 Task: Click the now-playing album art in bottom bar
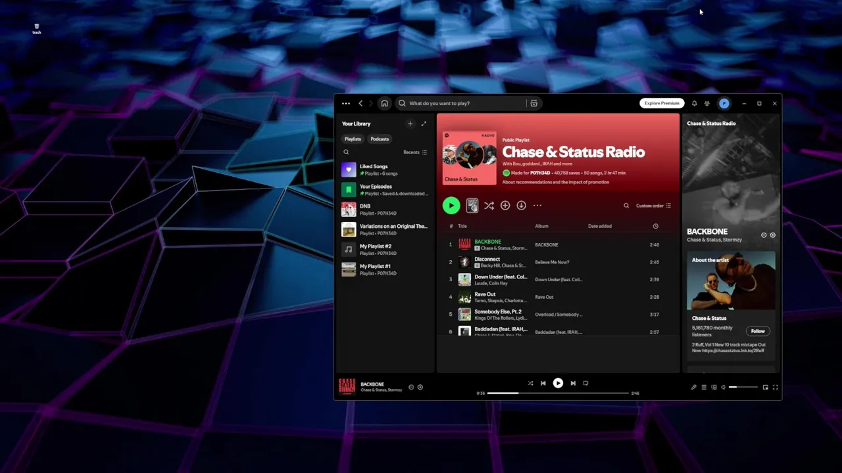[347, 387]
